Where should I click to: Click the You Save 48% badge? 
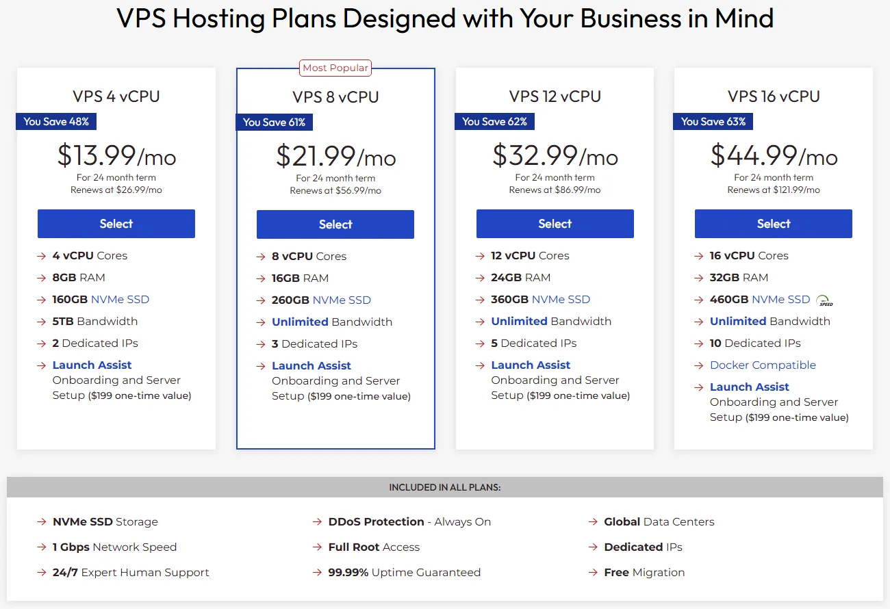(x=56, y=122)
